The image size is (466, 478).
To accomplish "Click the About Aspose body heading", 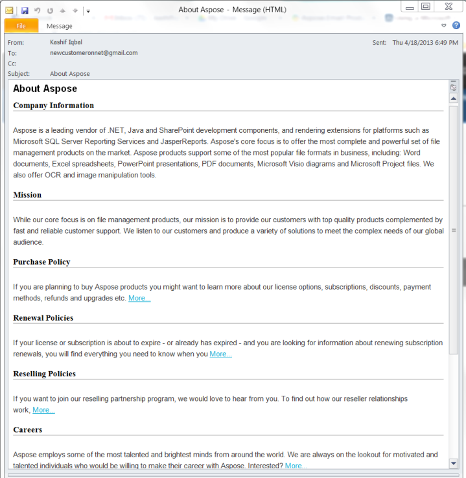I will click(45, 88).
